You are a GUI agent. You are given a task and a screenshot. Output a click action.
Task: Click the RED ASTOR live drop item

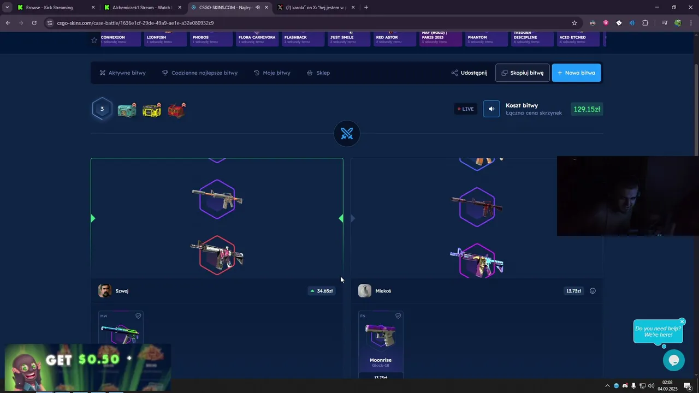point(394,39)
